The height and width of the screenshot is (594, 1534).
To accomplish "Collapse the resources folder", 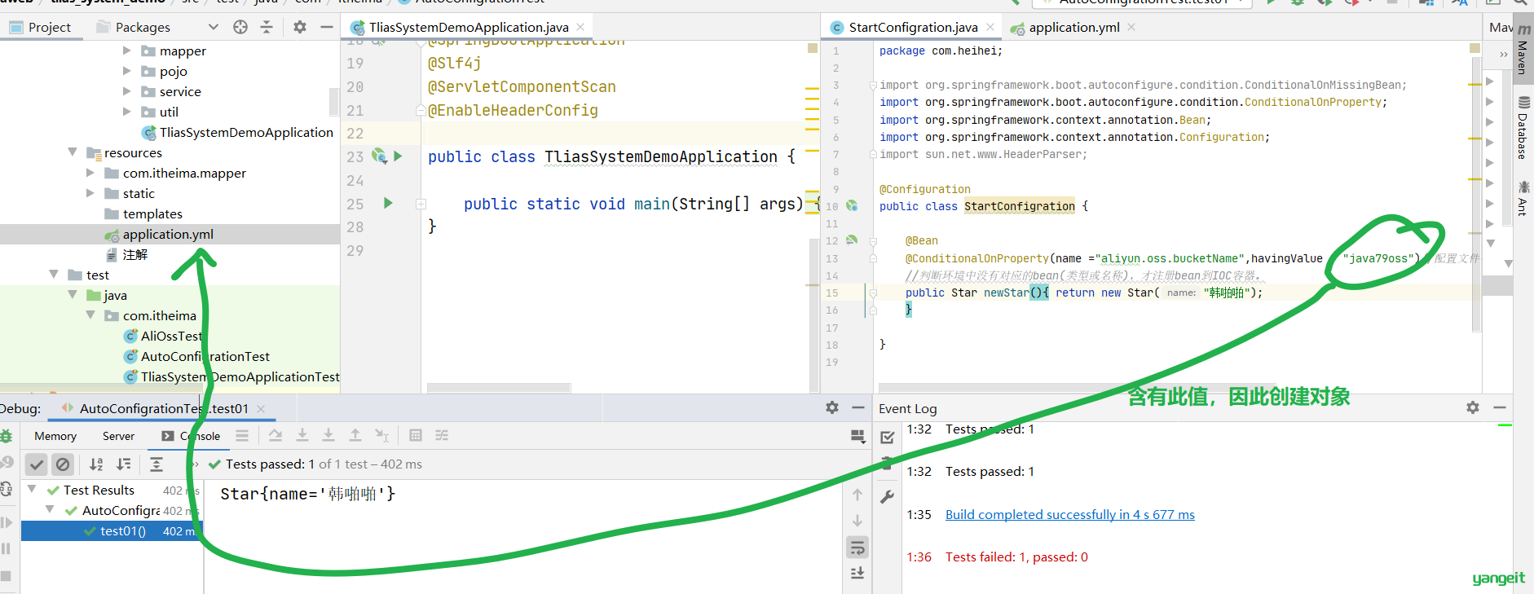I will coord(73,152).
